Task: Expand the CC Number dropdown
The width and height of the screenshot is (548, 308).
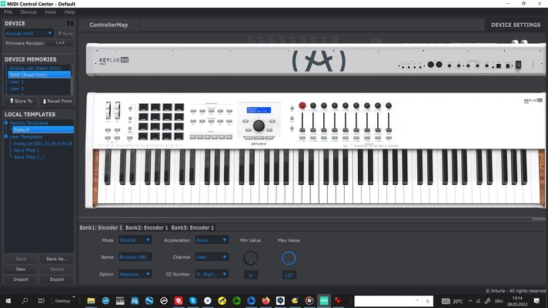Action: [x=212, y=274]
